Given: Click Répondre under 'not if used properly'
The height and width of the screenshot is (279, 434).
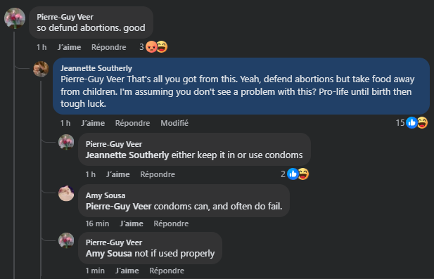Looking at the screenshot, I should pyautogui.click(x=167, y=271).
